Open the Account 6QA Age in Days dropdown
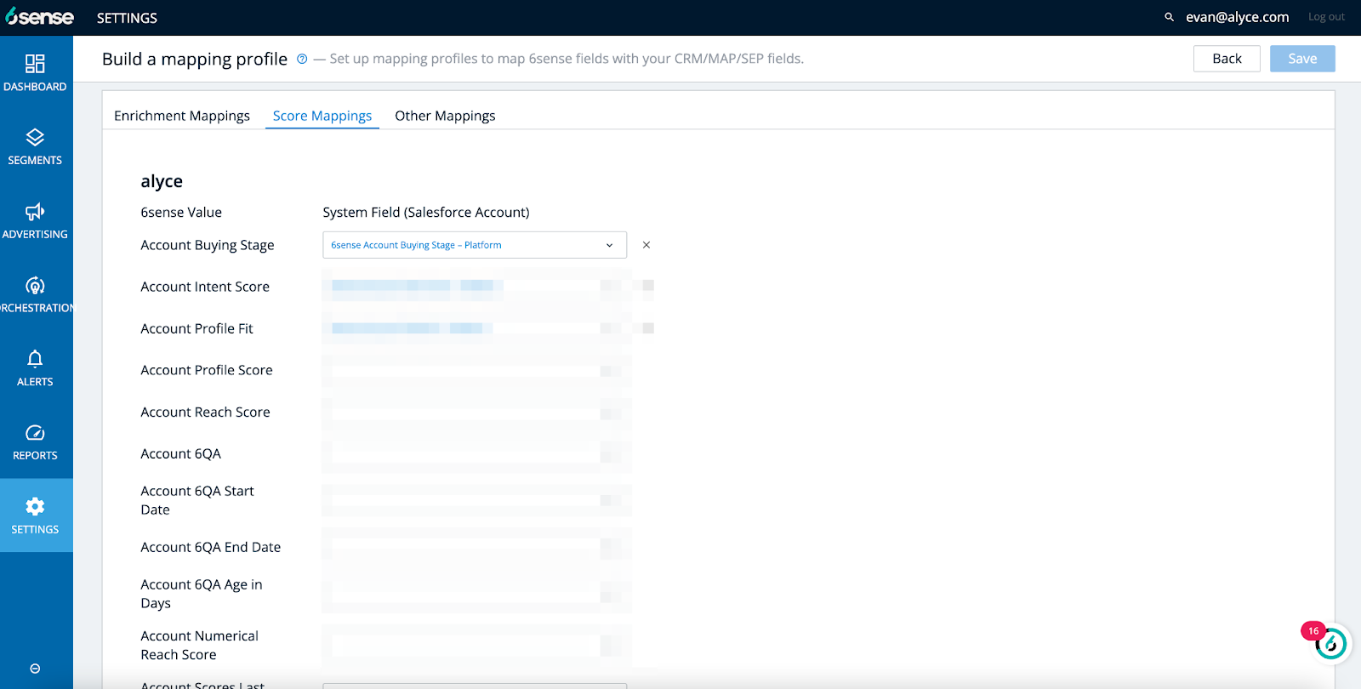 point(475,594)
